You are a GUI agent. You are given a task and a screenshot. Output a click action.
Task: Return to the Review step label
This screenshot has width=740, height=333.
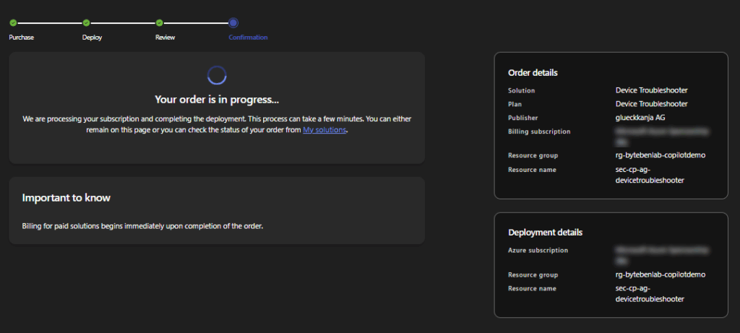click(165, 38)
